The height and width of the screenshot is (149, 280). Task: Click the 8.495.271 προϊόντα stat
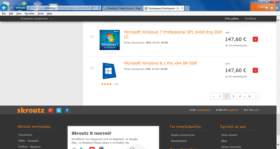pos(227,110)
